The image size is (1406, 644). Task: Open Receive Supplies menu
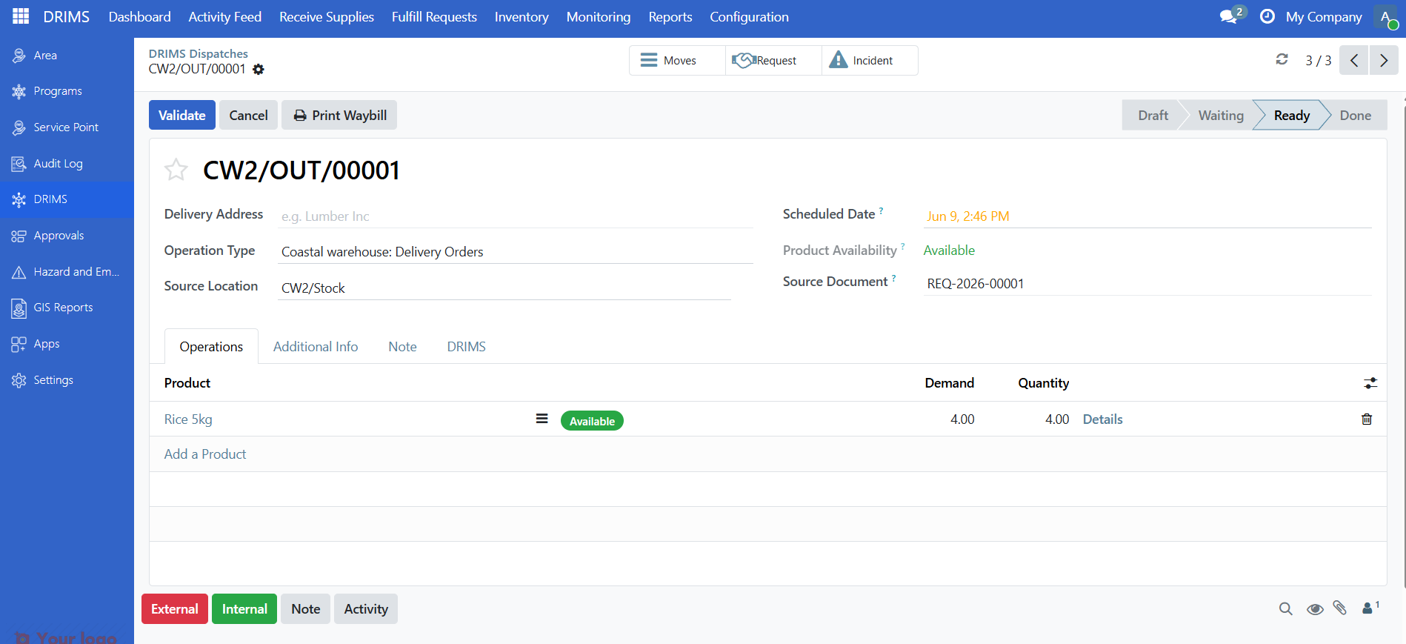(x=327, y=16)
